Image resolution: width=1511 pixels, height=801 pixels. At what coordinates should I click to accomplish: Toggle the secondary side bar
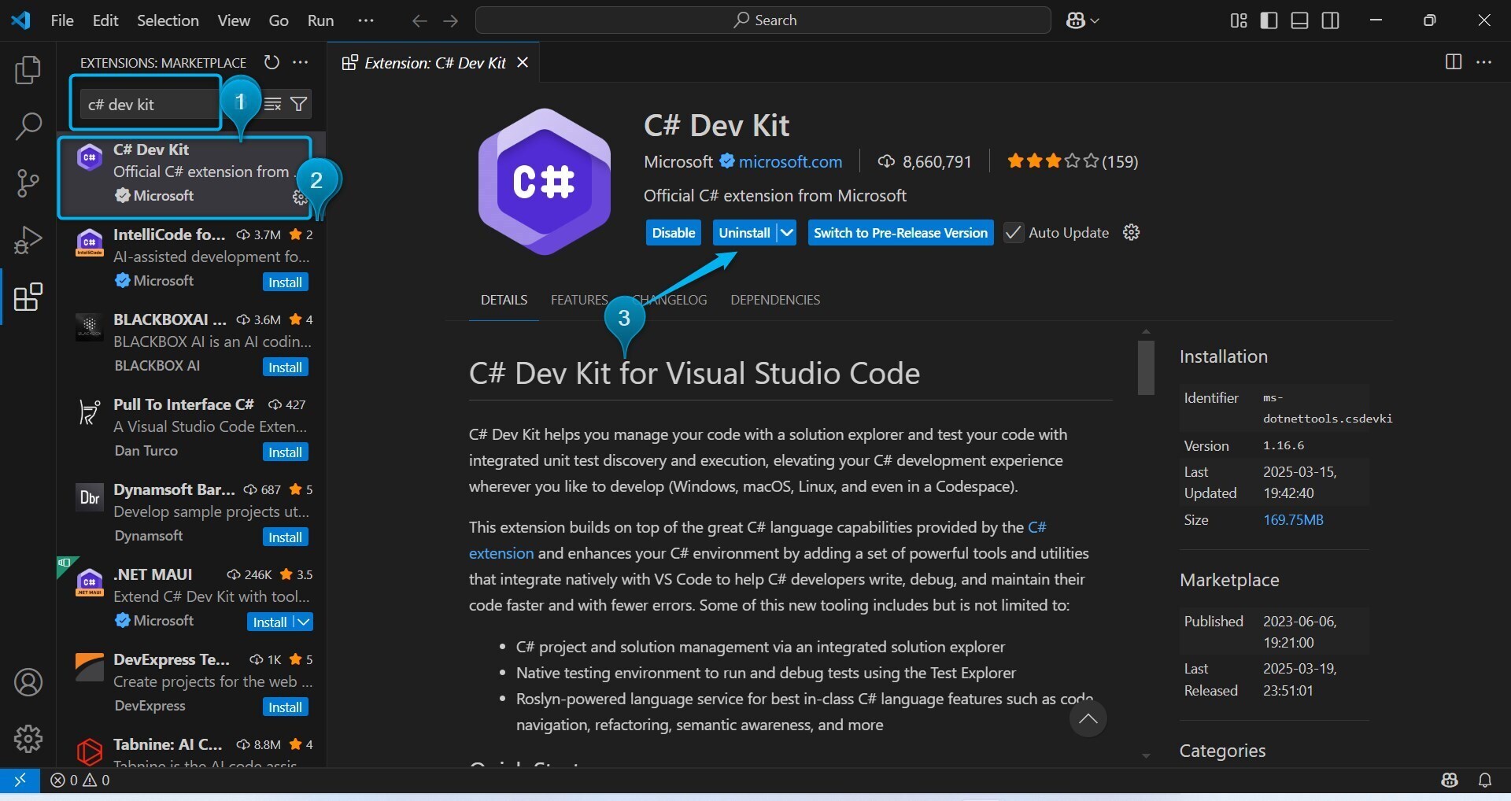[1331, 20]
